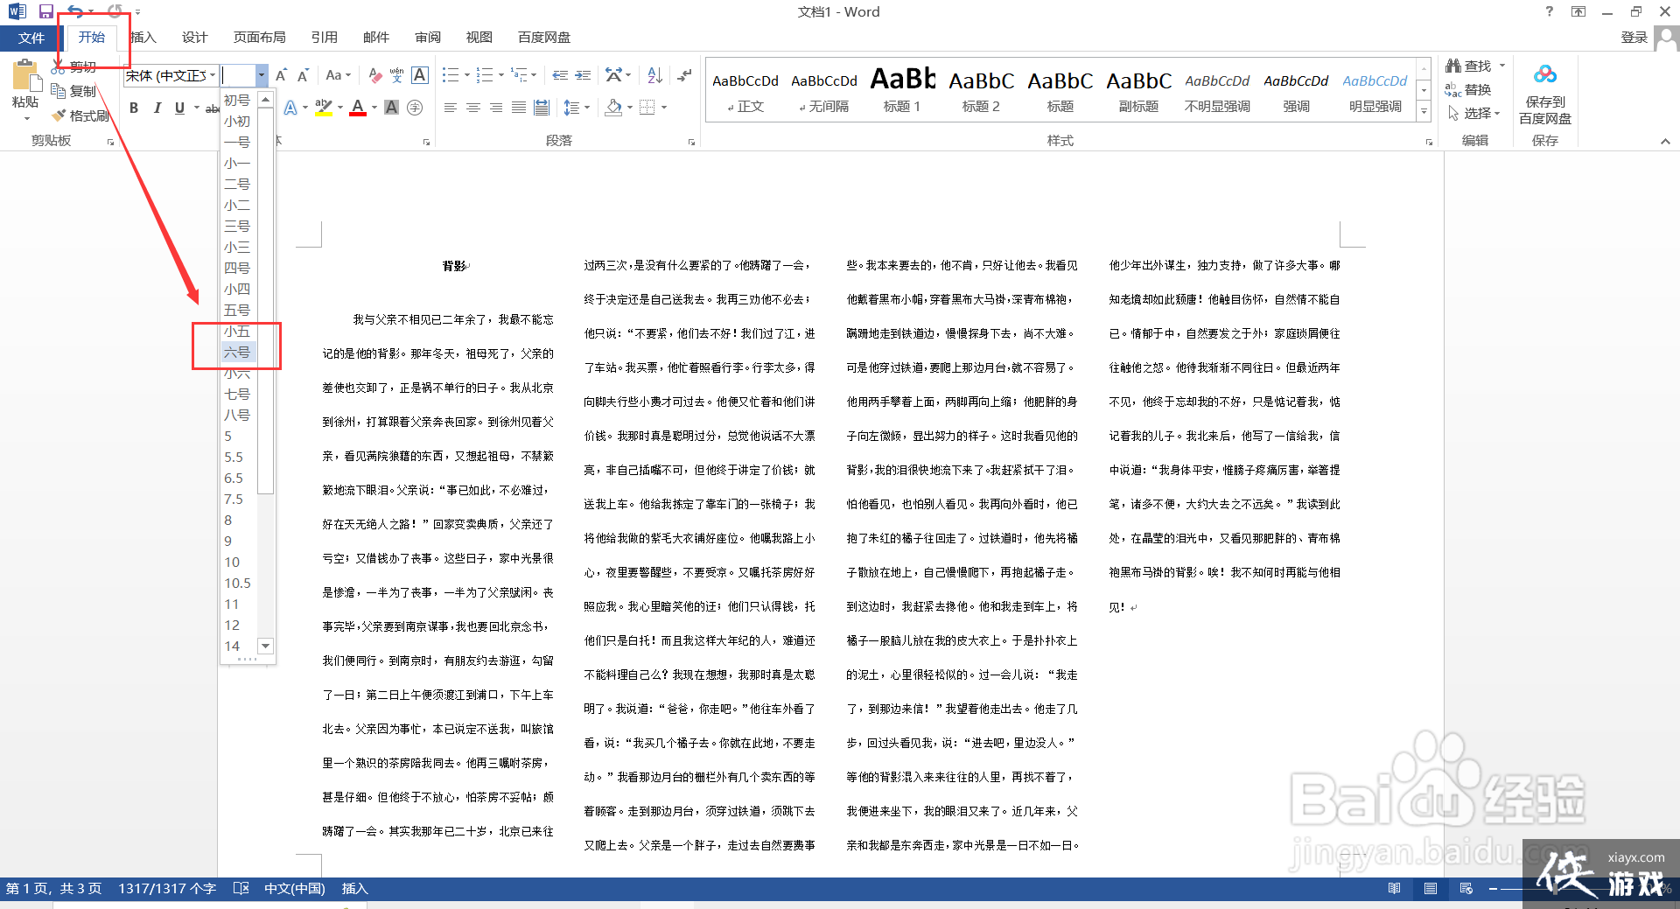Choose font size 10.5 from the list
Viewport: 1680px width, 909px height.
237,584
